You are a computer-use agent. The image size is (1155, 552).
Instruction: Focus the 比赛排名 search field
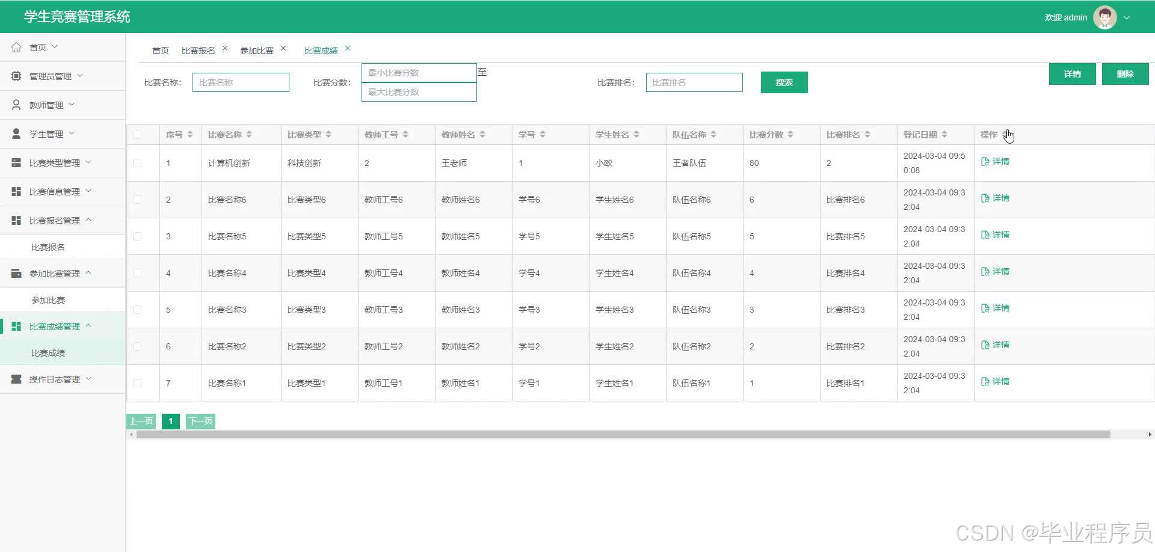coord(694,82)
